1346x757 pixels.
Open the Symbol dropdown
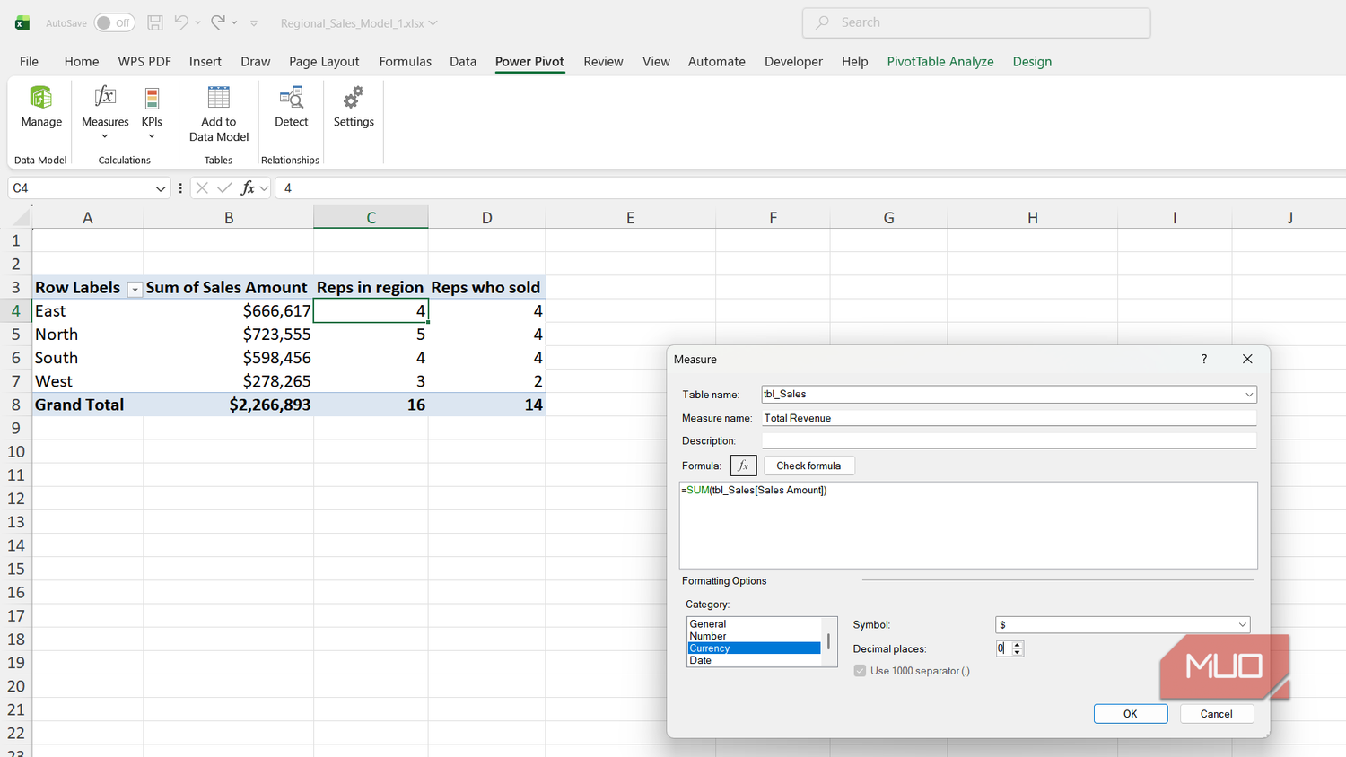coord(1242,625)
